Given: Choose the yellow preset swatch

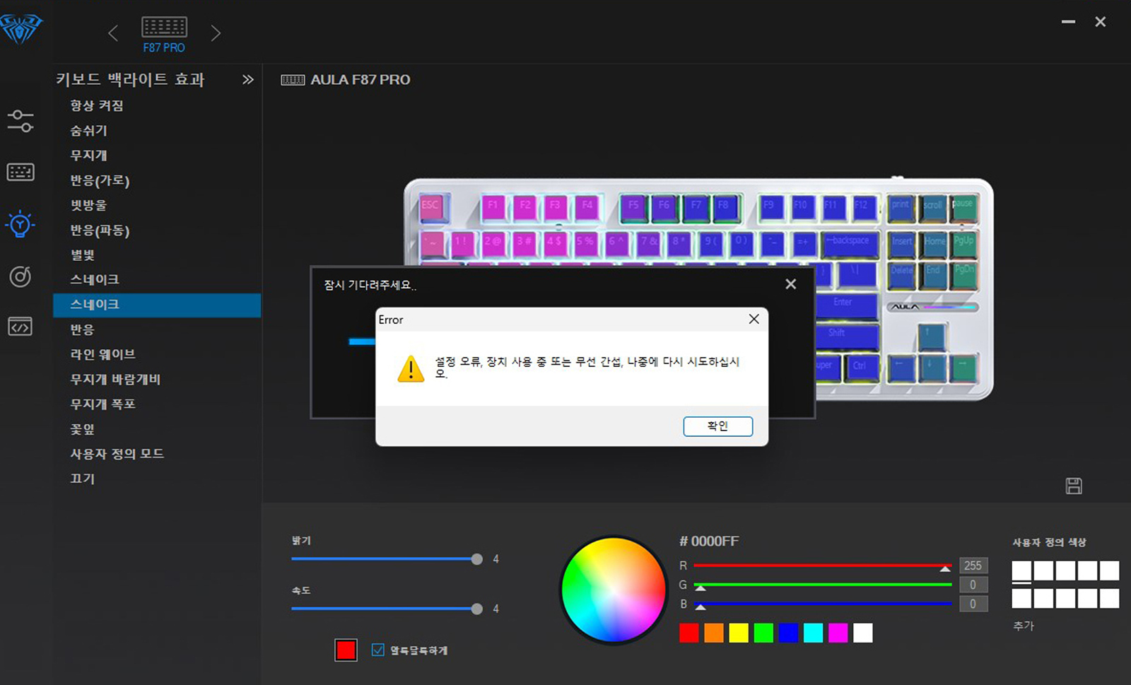Looking at the screenshot, I should click(x=739, y=633).
